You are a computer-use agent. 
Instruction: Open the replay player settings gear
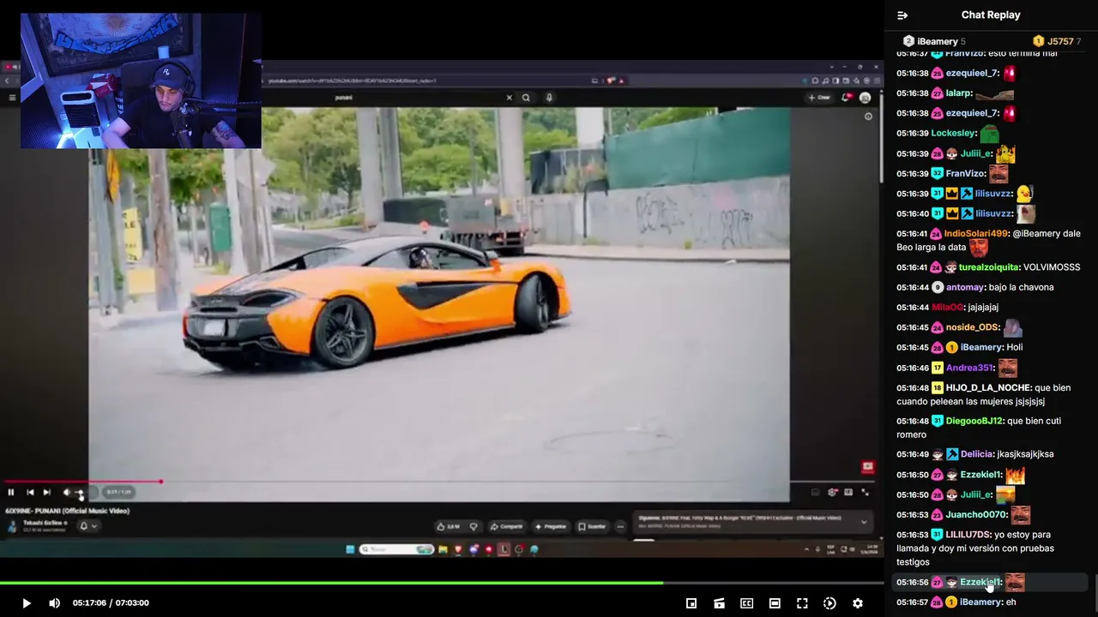(857, 603)
